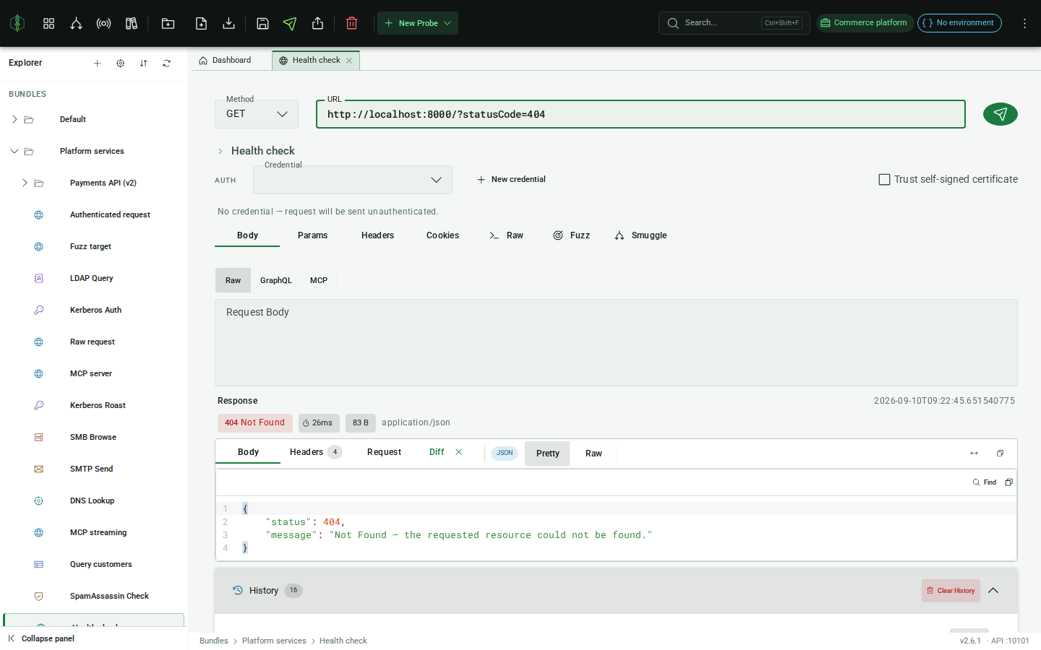Click Platform services breadcrumb link
Viewport: 1041px width, 650px height.
(274, 641)
